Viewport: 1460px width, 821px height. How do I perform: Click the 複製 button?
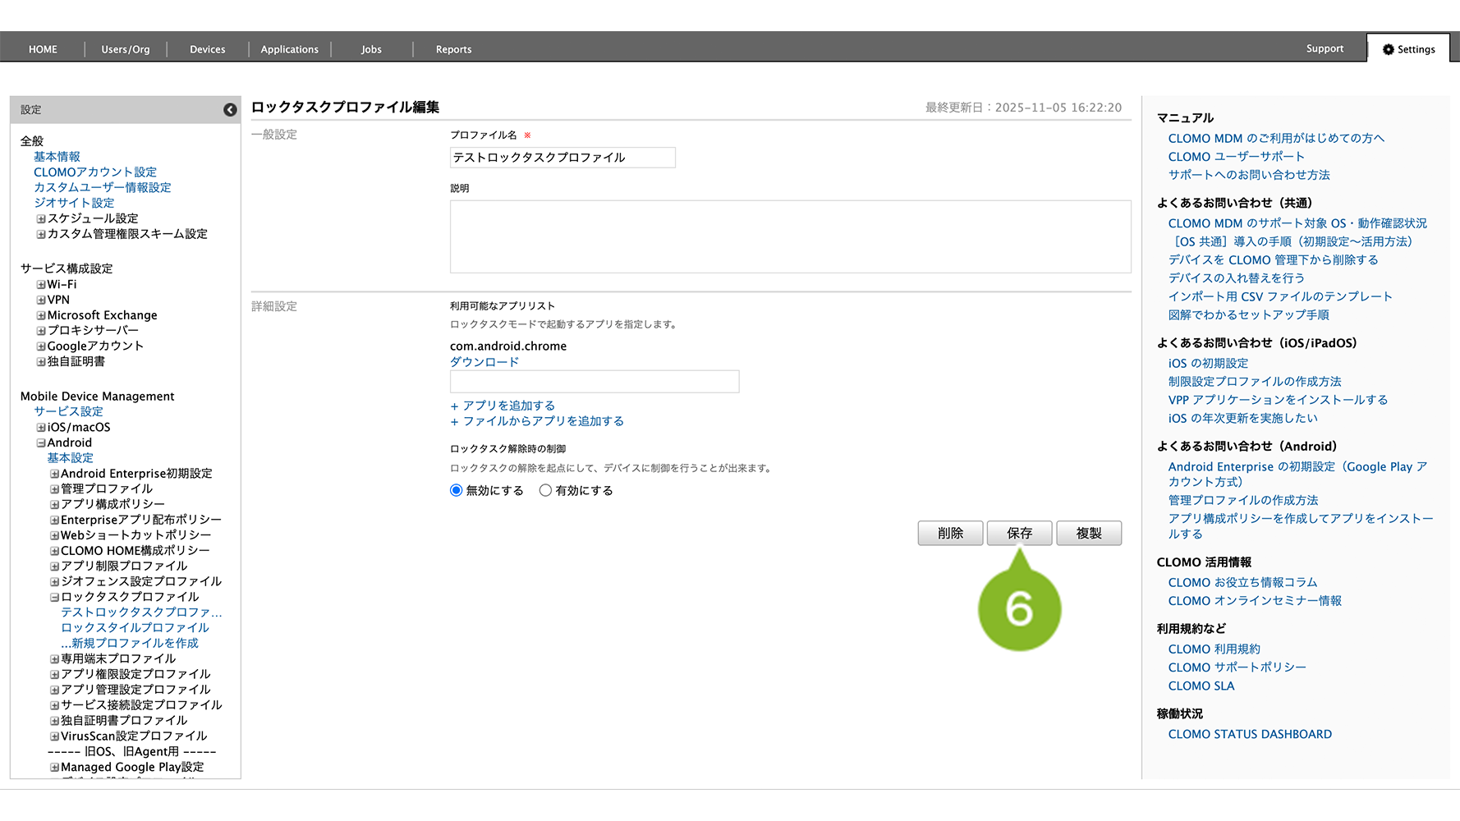coord(1089,534)
